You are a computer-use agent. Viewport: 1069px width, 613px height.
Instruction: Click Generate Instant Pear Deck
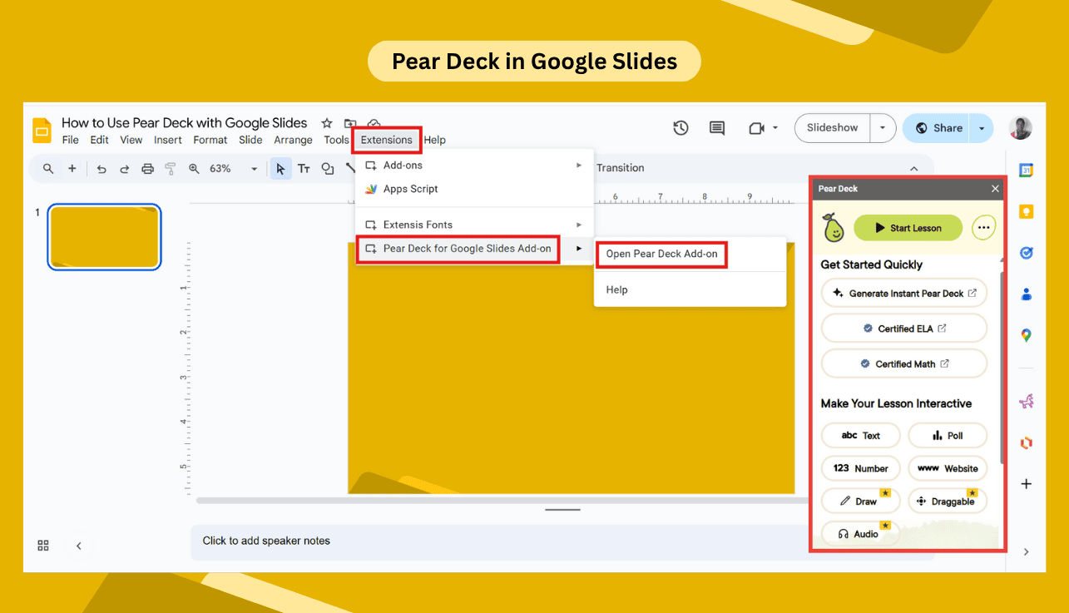tap(903, 293)
